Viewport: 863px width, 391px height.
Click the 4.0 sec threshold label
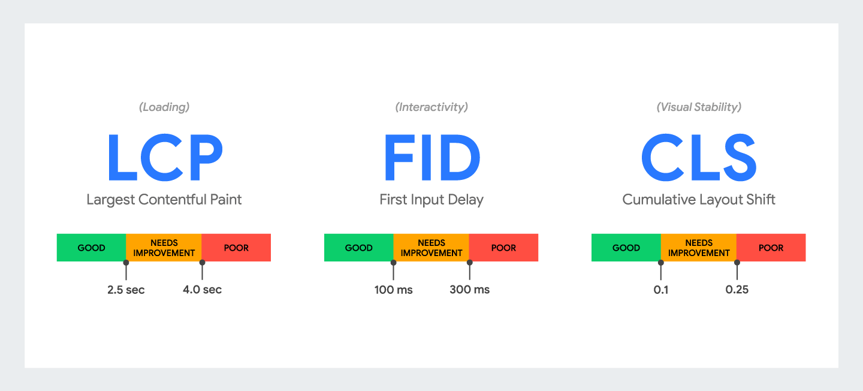point(202,290)
